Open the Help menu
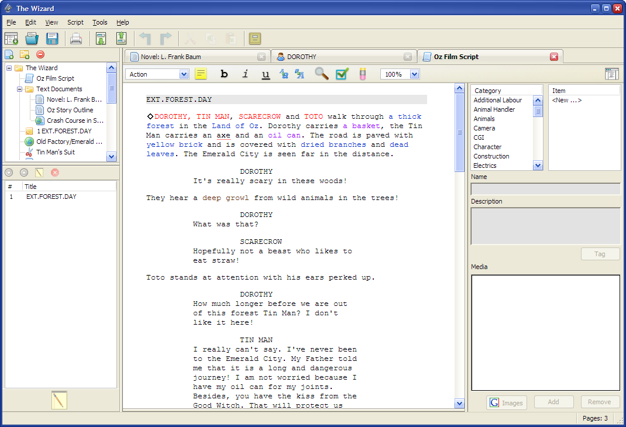 (122, 22)
